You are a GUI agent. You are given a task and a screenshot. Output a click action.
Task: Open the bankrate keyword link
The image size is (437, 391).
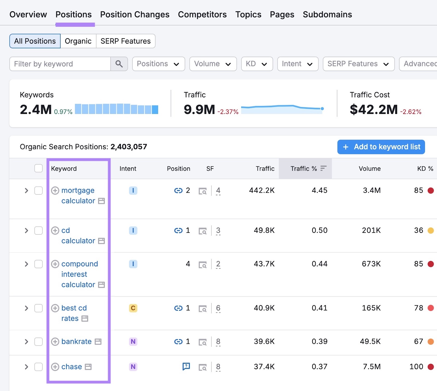[76, 342]
